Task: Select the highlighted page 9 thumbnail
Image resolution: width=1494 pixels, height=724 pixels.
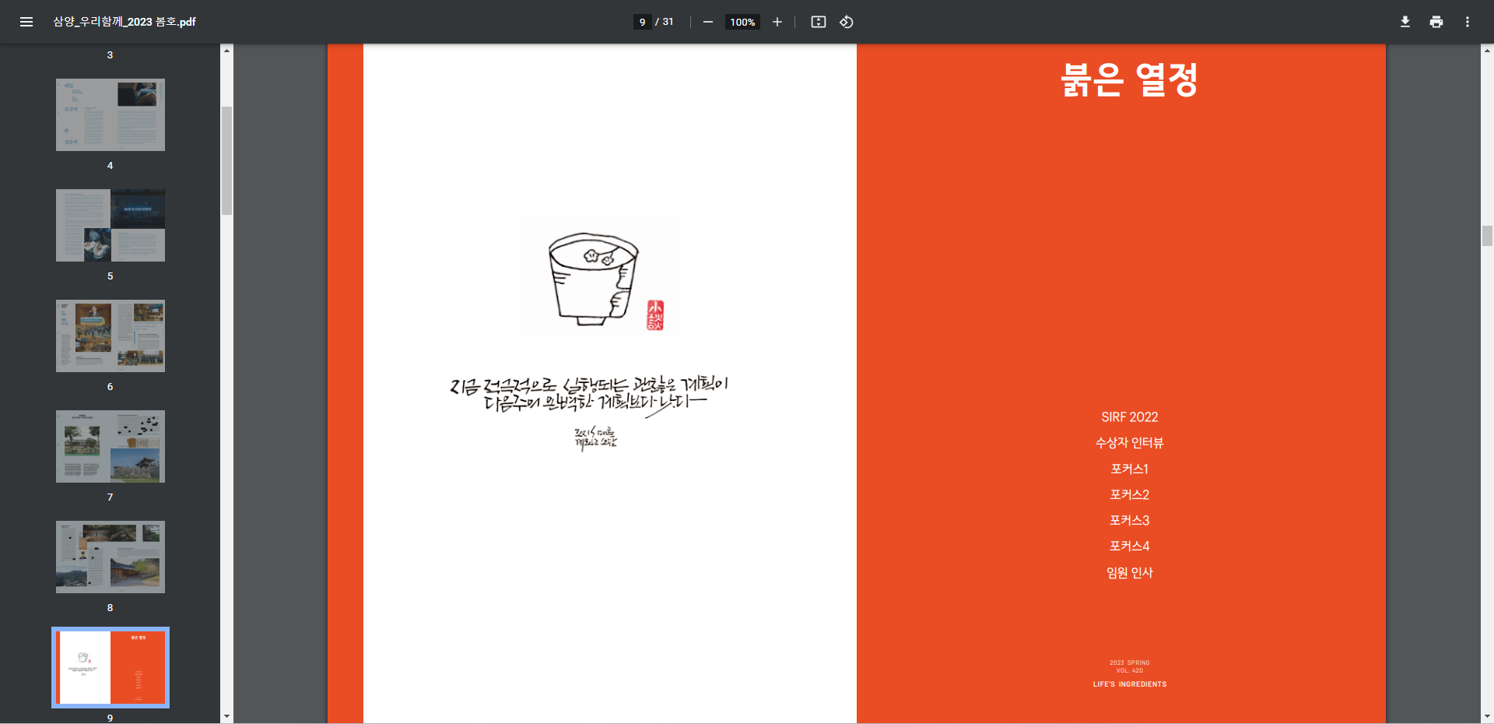Action: (x=110, y=667)
